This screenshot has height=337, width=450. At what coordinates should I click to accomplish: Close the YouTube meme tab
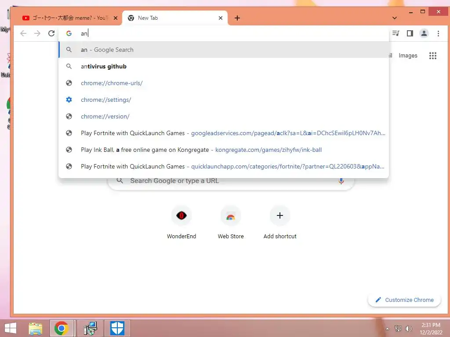pos(116,18)
